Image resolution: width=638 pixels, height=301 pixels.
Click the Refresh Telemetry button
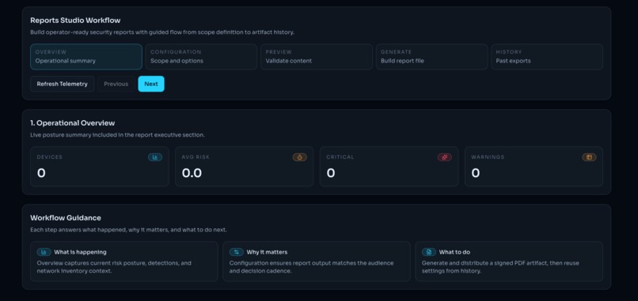(x=63, y=84)
